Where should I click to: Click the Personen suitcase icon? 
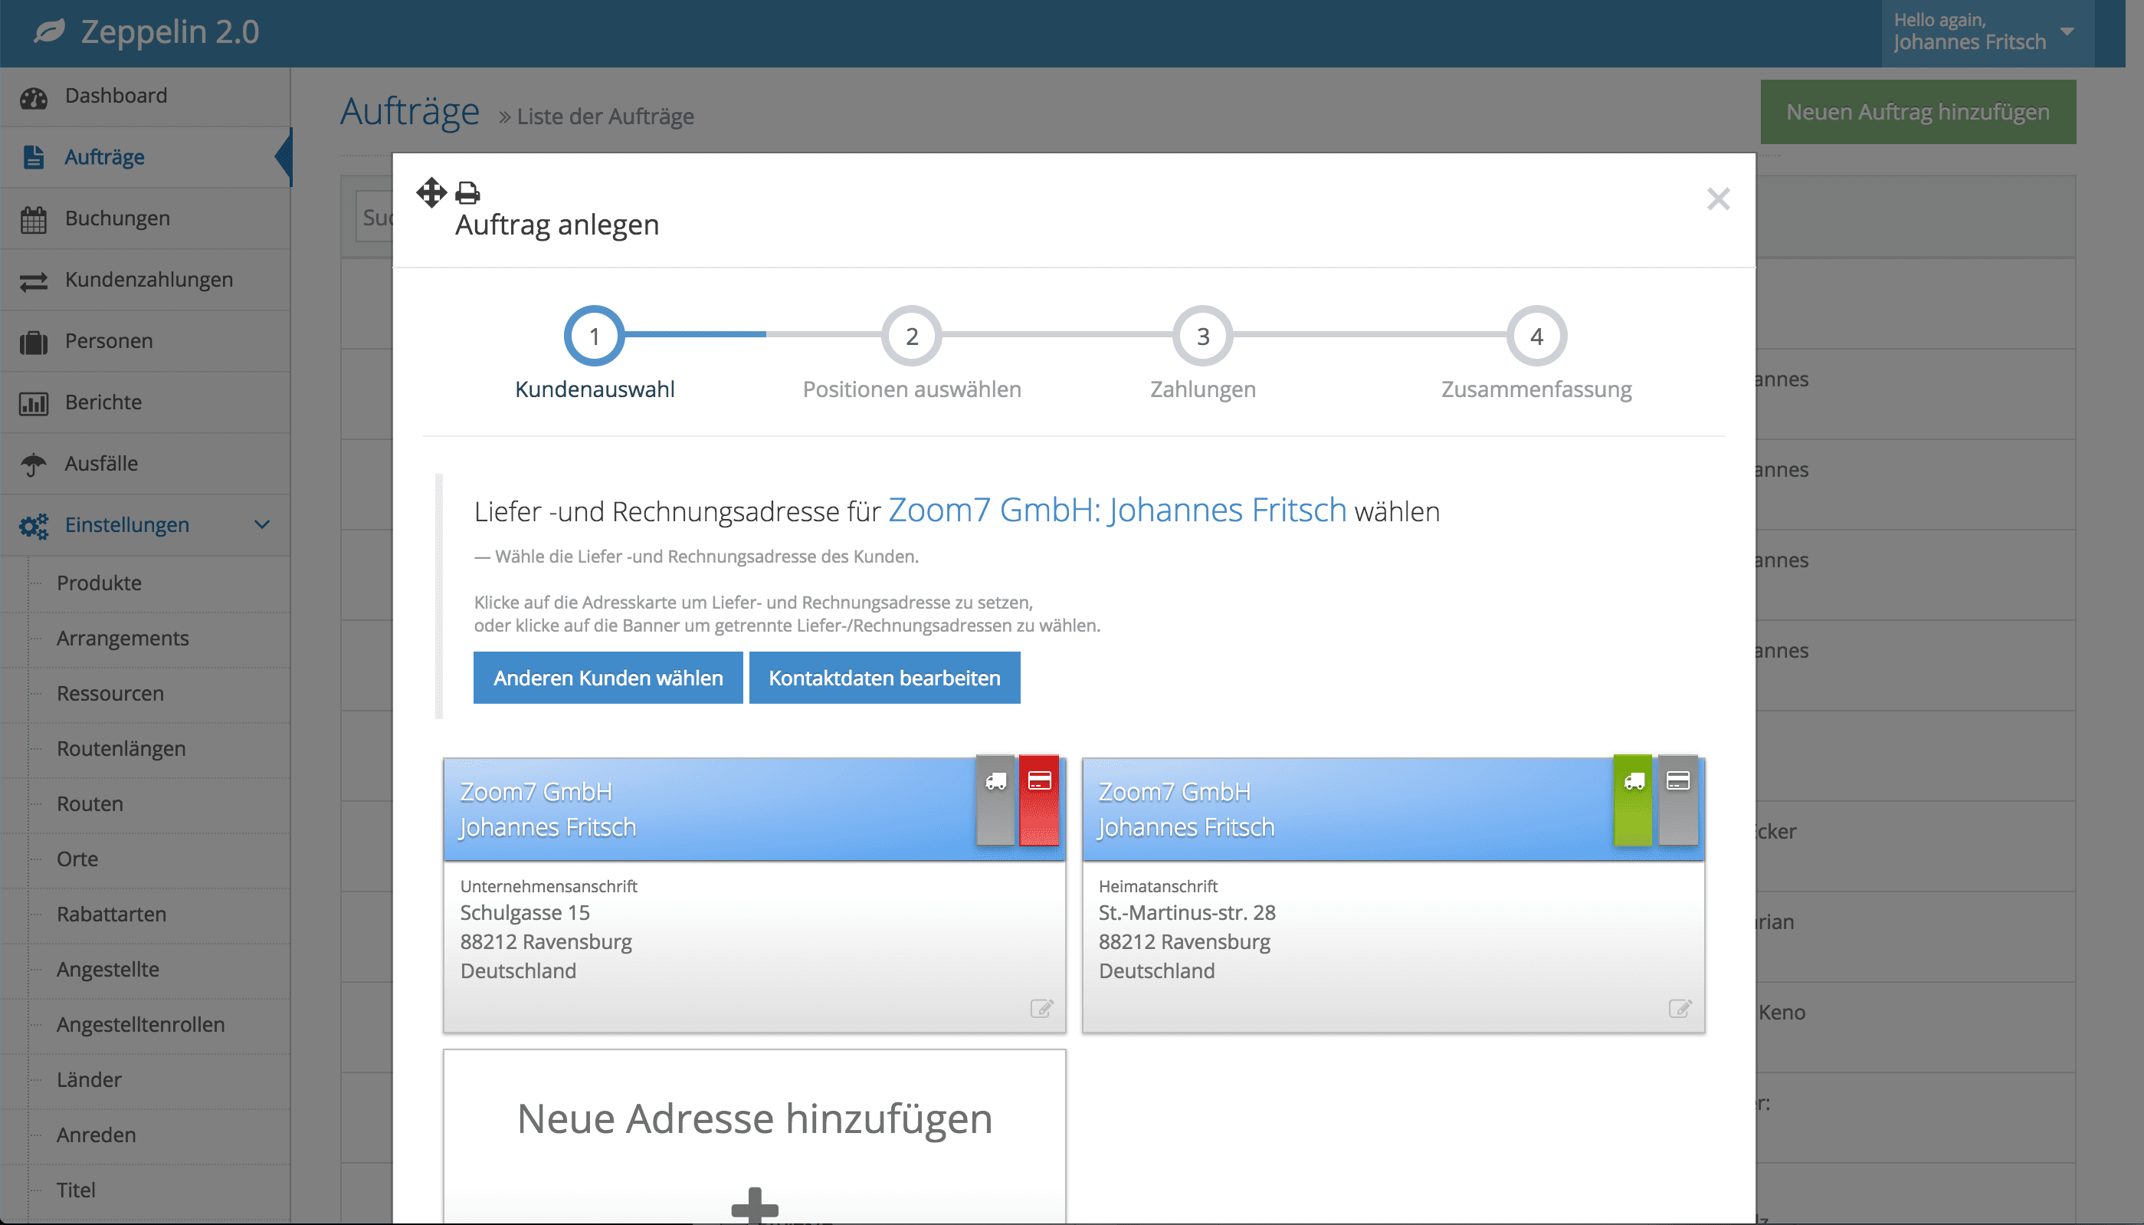click(34, 343)
